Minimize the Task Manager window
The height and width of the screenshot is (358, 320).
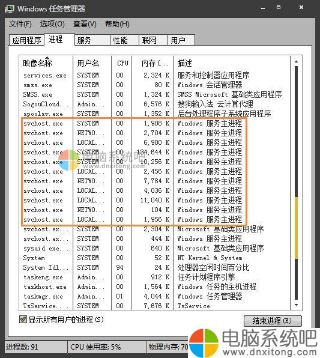pos(263,8)
